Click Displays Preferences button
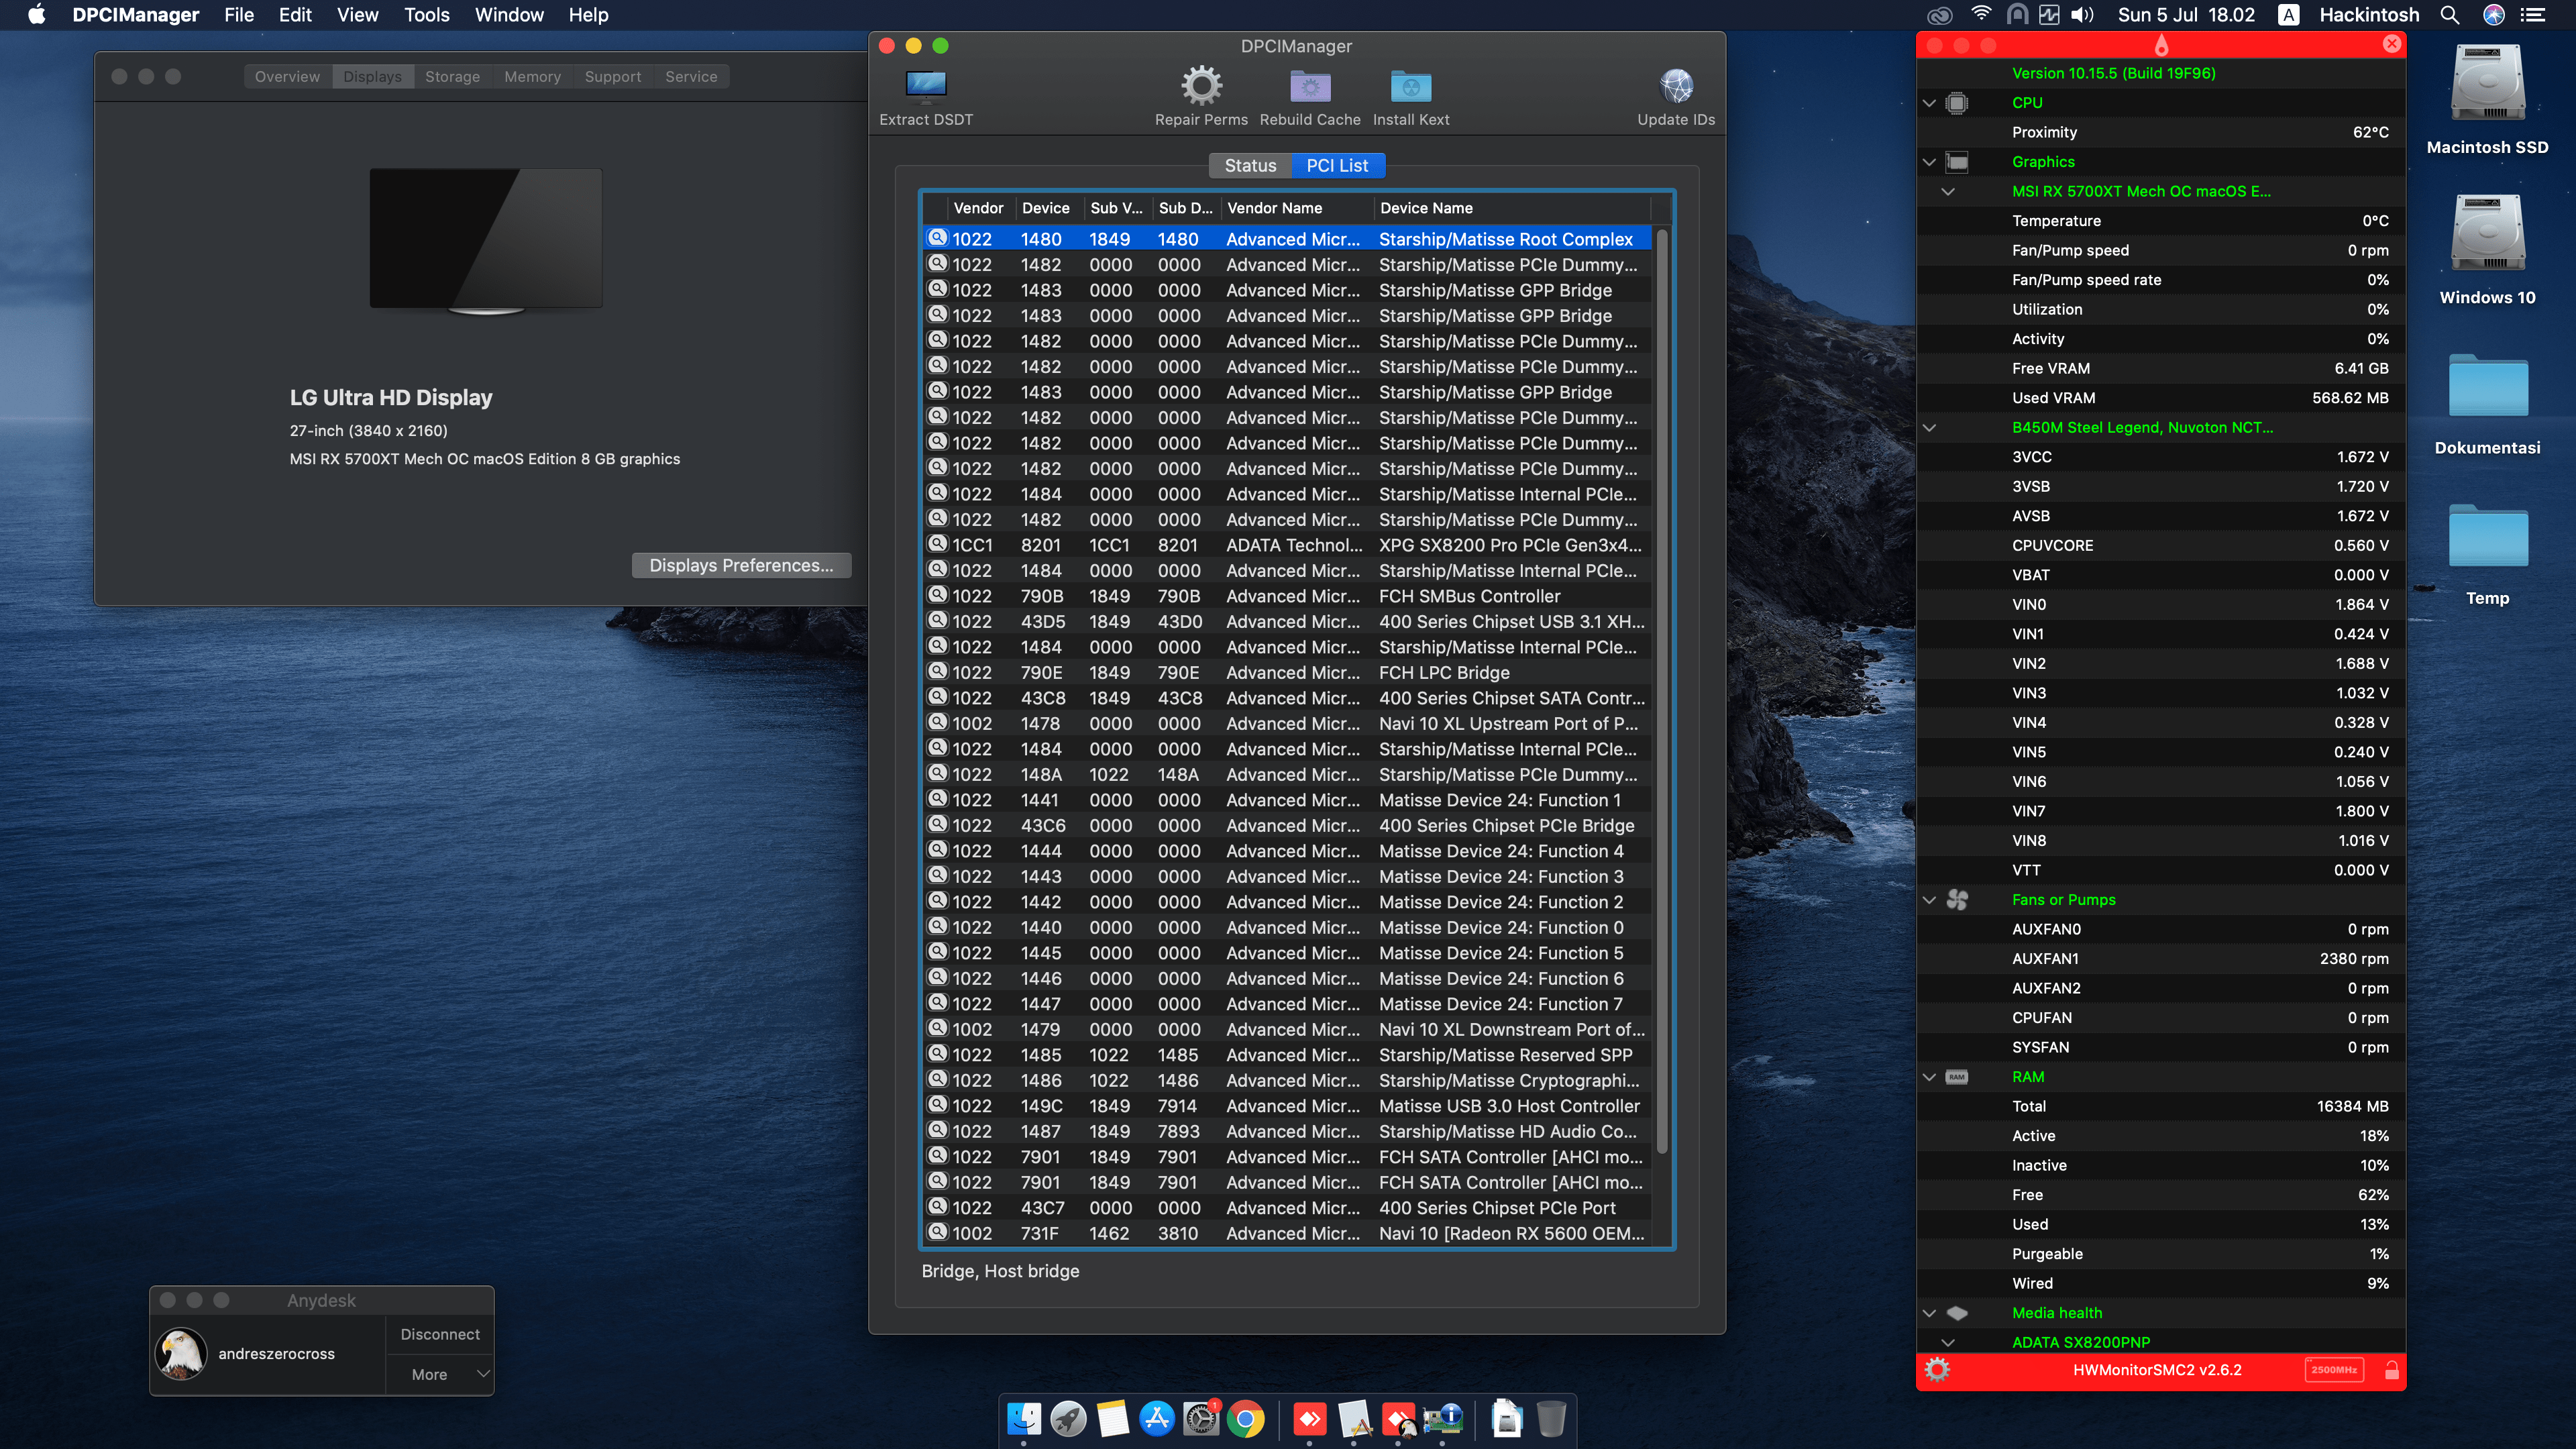The width and height of the screenshot is (2576, 1449). (x=741, y=565)
